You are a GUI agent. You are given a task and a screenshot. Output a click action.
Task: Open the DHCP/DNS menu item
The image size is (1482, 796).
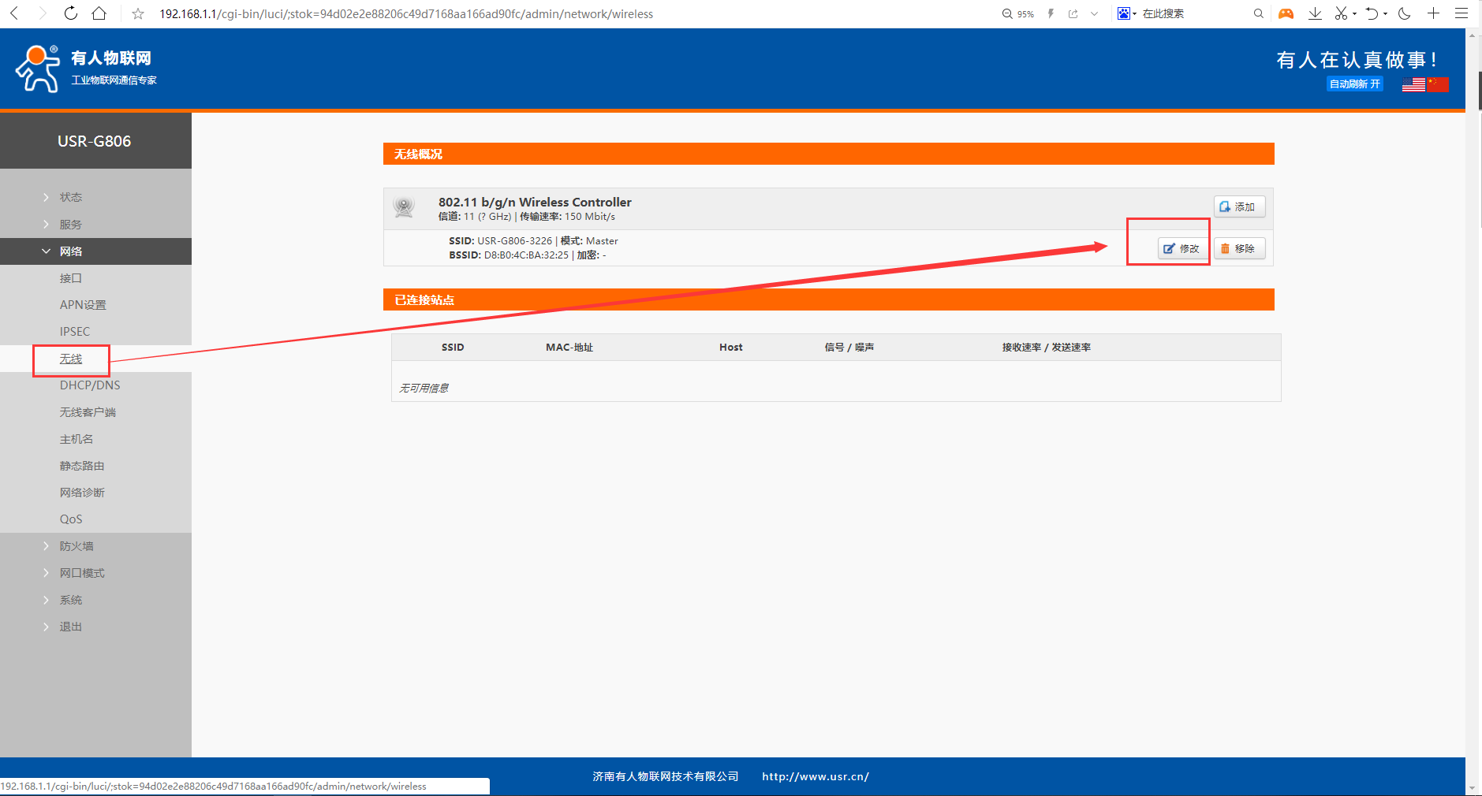[x=90, y=385]
